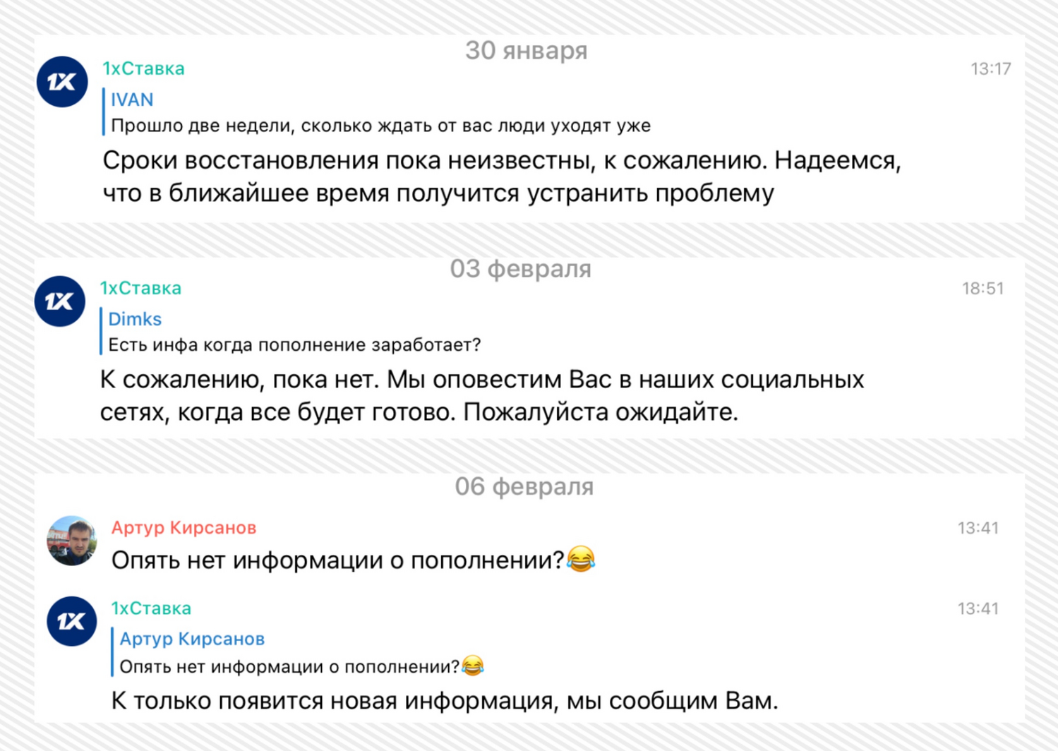1058x751 pixels.
Task: Click the laughing emoji in Артур's original message
Action: pyautogui.click(x=581, y=560)
